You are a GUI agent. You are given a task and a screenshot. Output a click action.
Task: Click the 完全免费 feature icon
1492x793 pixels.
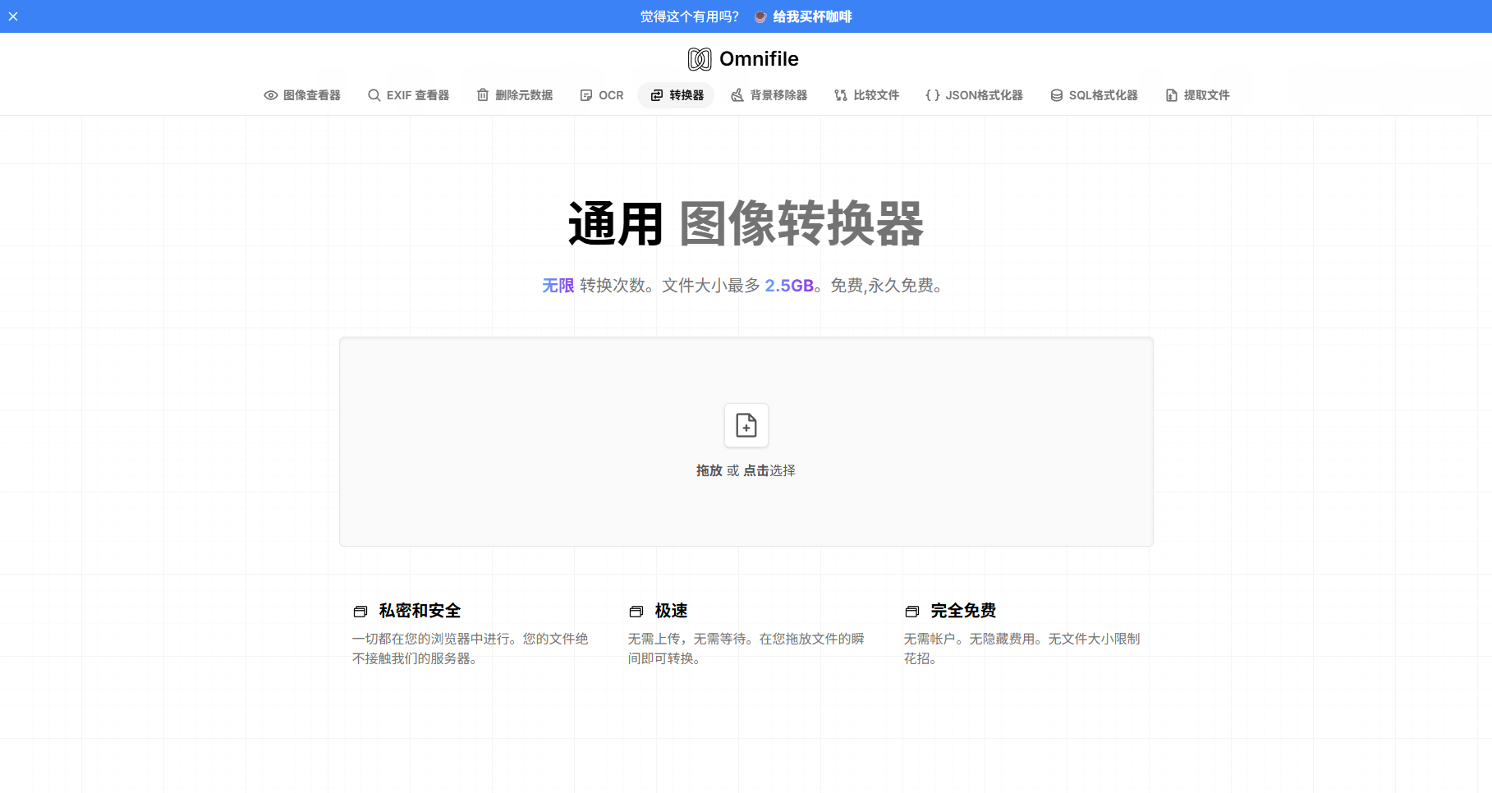[x=911, y=611]
